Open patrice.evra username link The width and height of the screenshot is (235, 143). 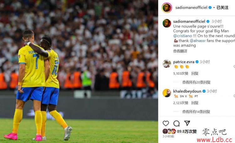184,62
